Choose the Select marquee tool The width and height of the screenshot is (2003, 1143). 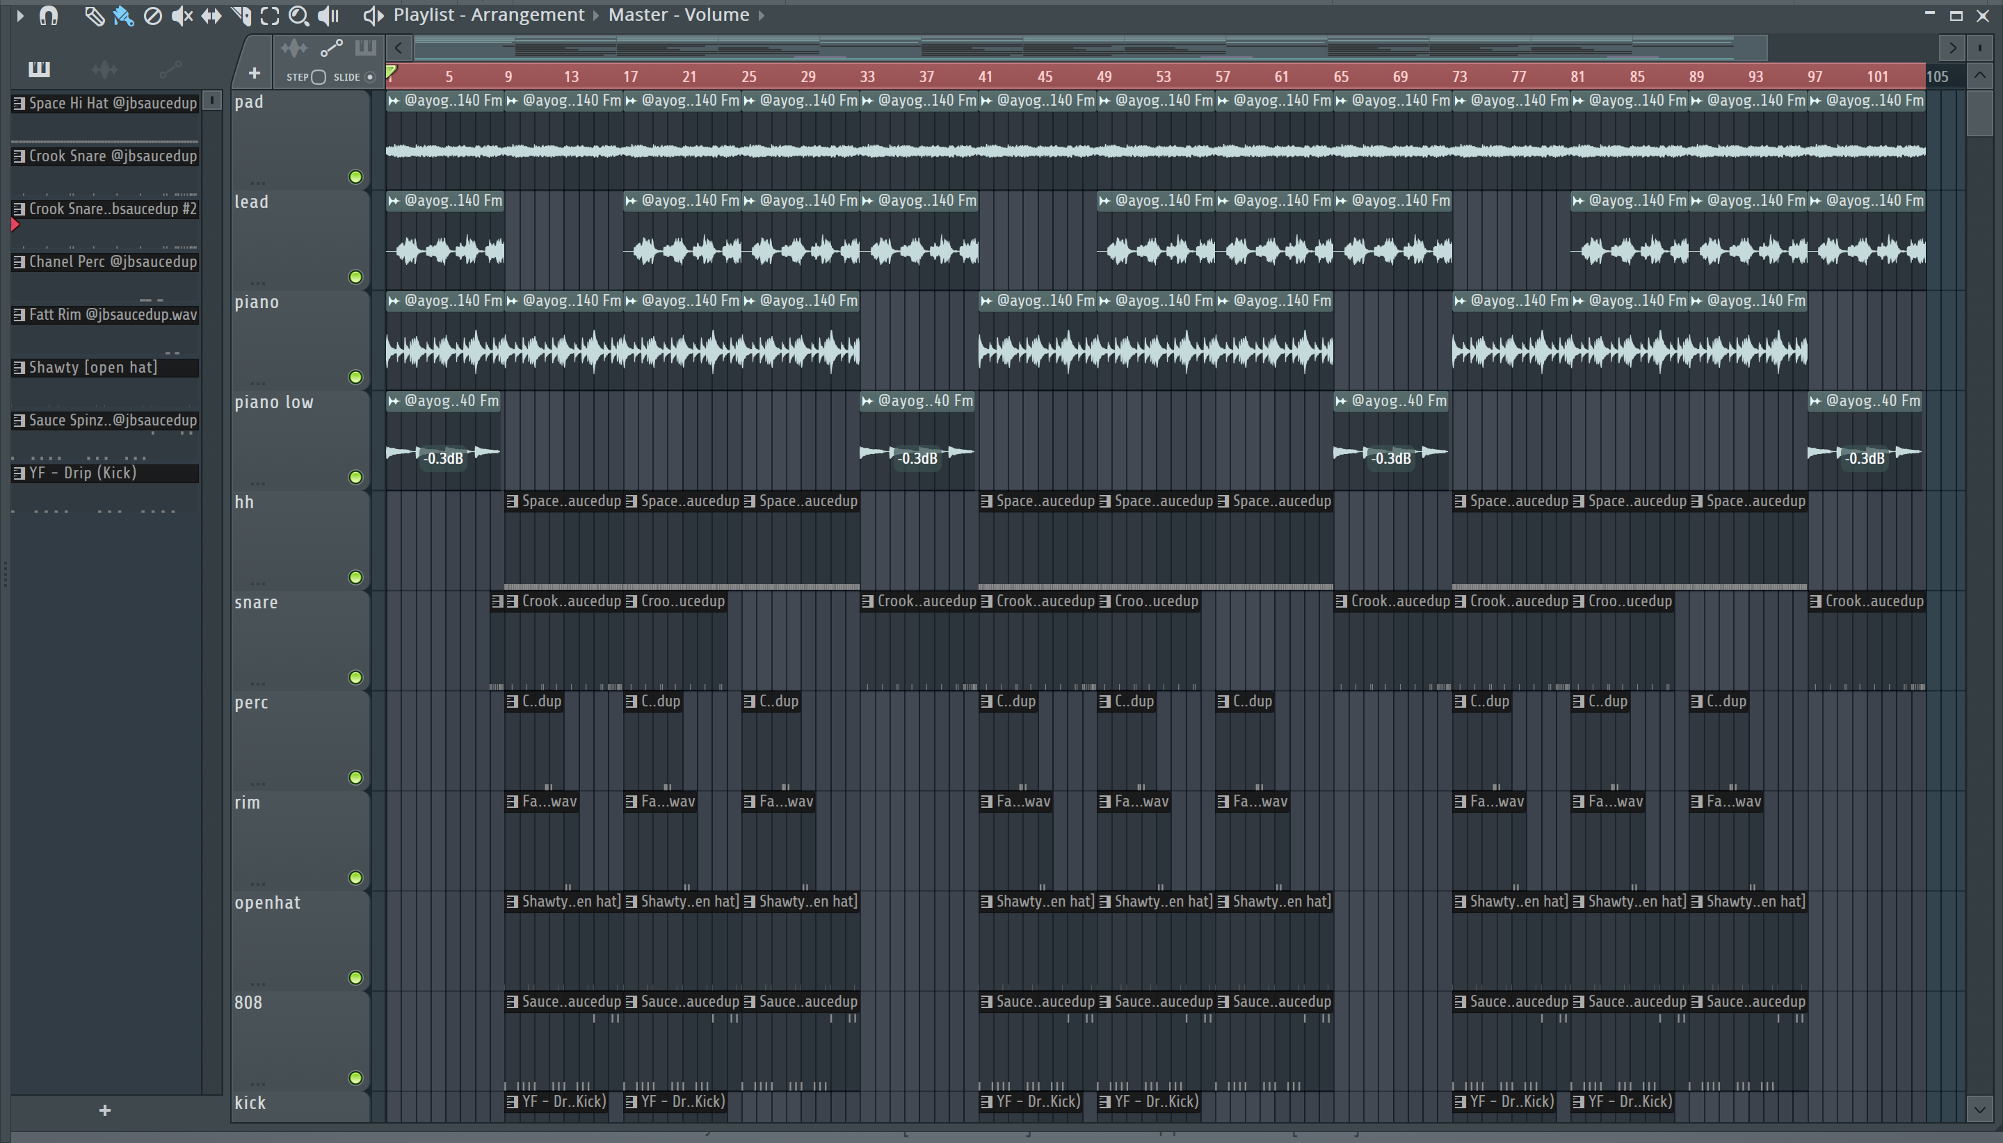tap(269, 16)
